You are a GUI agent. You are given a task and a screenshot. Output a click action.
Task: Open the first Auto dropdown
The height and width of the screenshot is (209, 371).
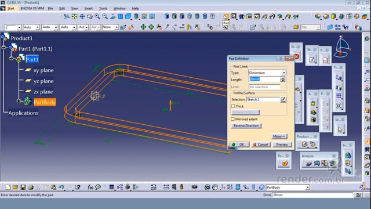click(x=37, y=27)
